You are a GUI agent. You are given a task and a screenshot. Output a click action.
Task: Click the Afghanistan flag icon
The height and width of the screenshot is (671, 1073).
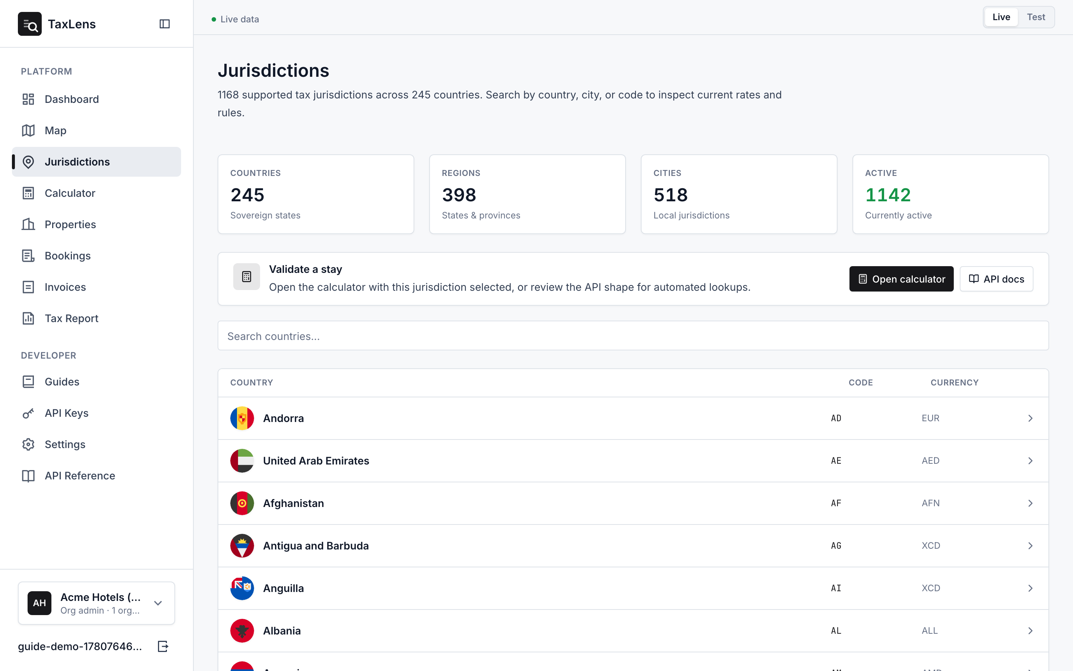coord(242,503)
